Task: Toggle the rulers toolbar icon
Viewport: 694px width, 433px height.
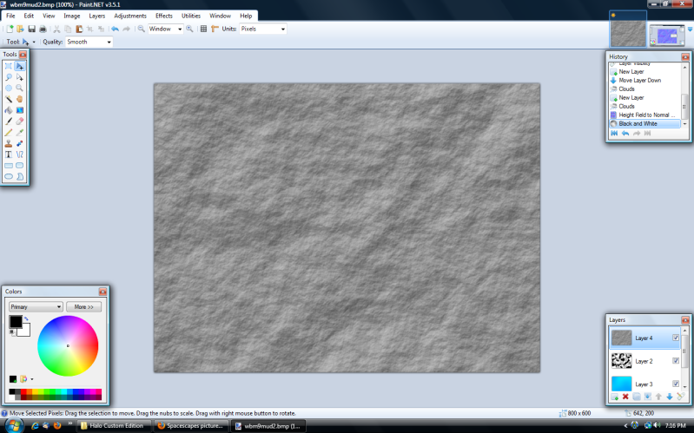Action: pos(215,29)
